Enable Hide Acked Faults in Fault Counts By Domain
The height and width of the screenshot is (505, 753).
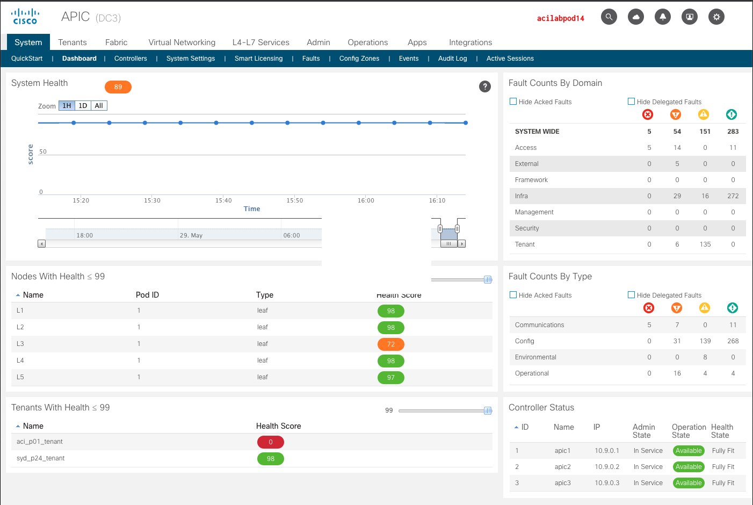click(x=513, y=102)
